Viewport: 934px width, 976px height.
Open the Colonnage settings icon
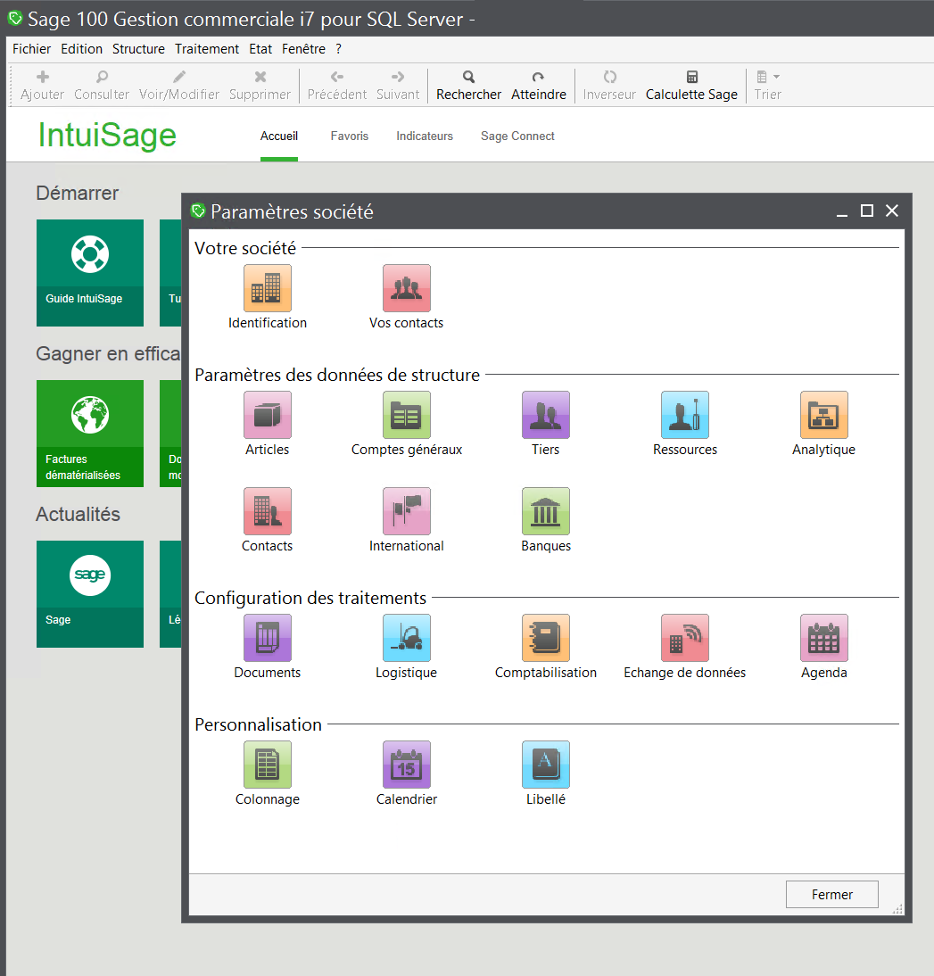point(267,765)
